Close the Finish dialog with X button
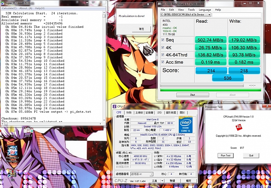This screenshot has height=188, width=271. (148, 5)
